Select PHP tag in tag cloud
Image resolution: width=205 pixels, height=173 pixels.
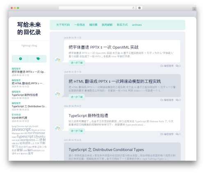click(30, 133)
